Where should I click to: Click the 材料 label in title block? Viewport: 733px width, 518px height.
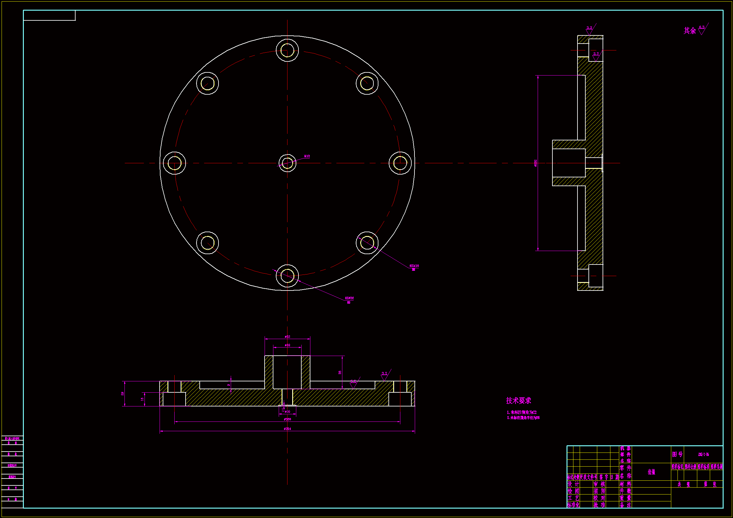coord(625,484)
